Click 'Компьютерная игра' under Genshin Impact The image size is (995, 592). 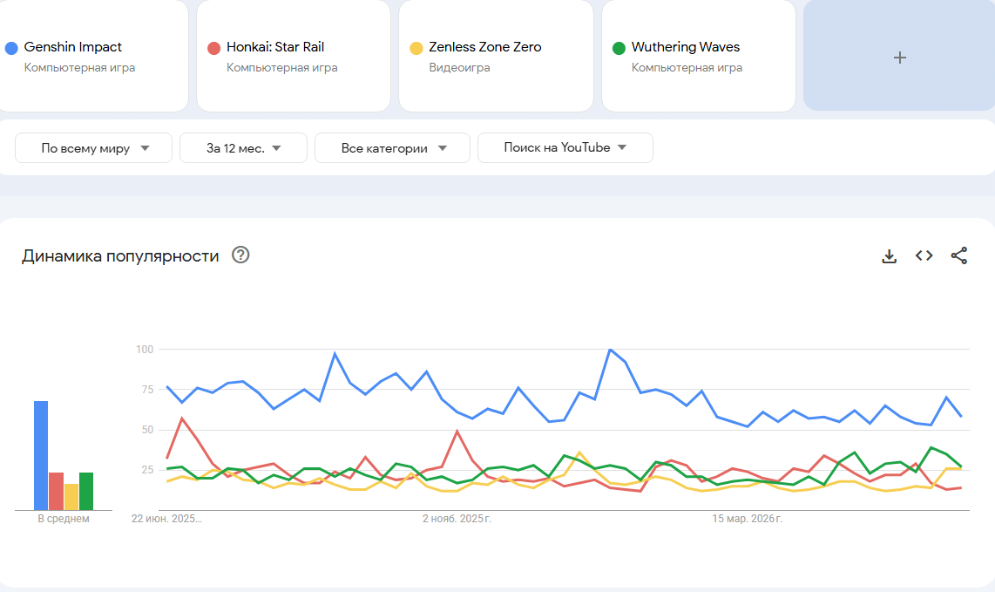click(x=79, y=67)
